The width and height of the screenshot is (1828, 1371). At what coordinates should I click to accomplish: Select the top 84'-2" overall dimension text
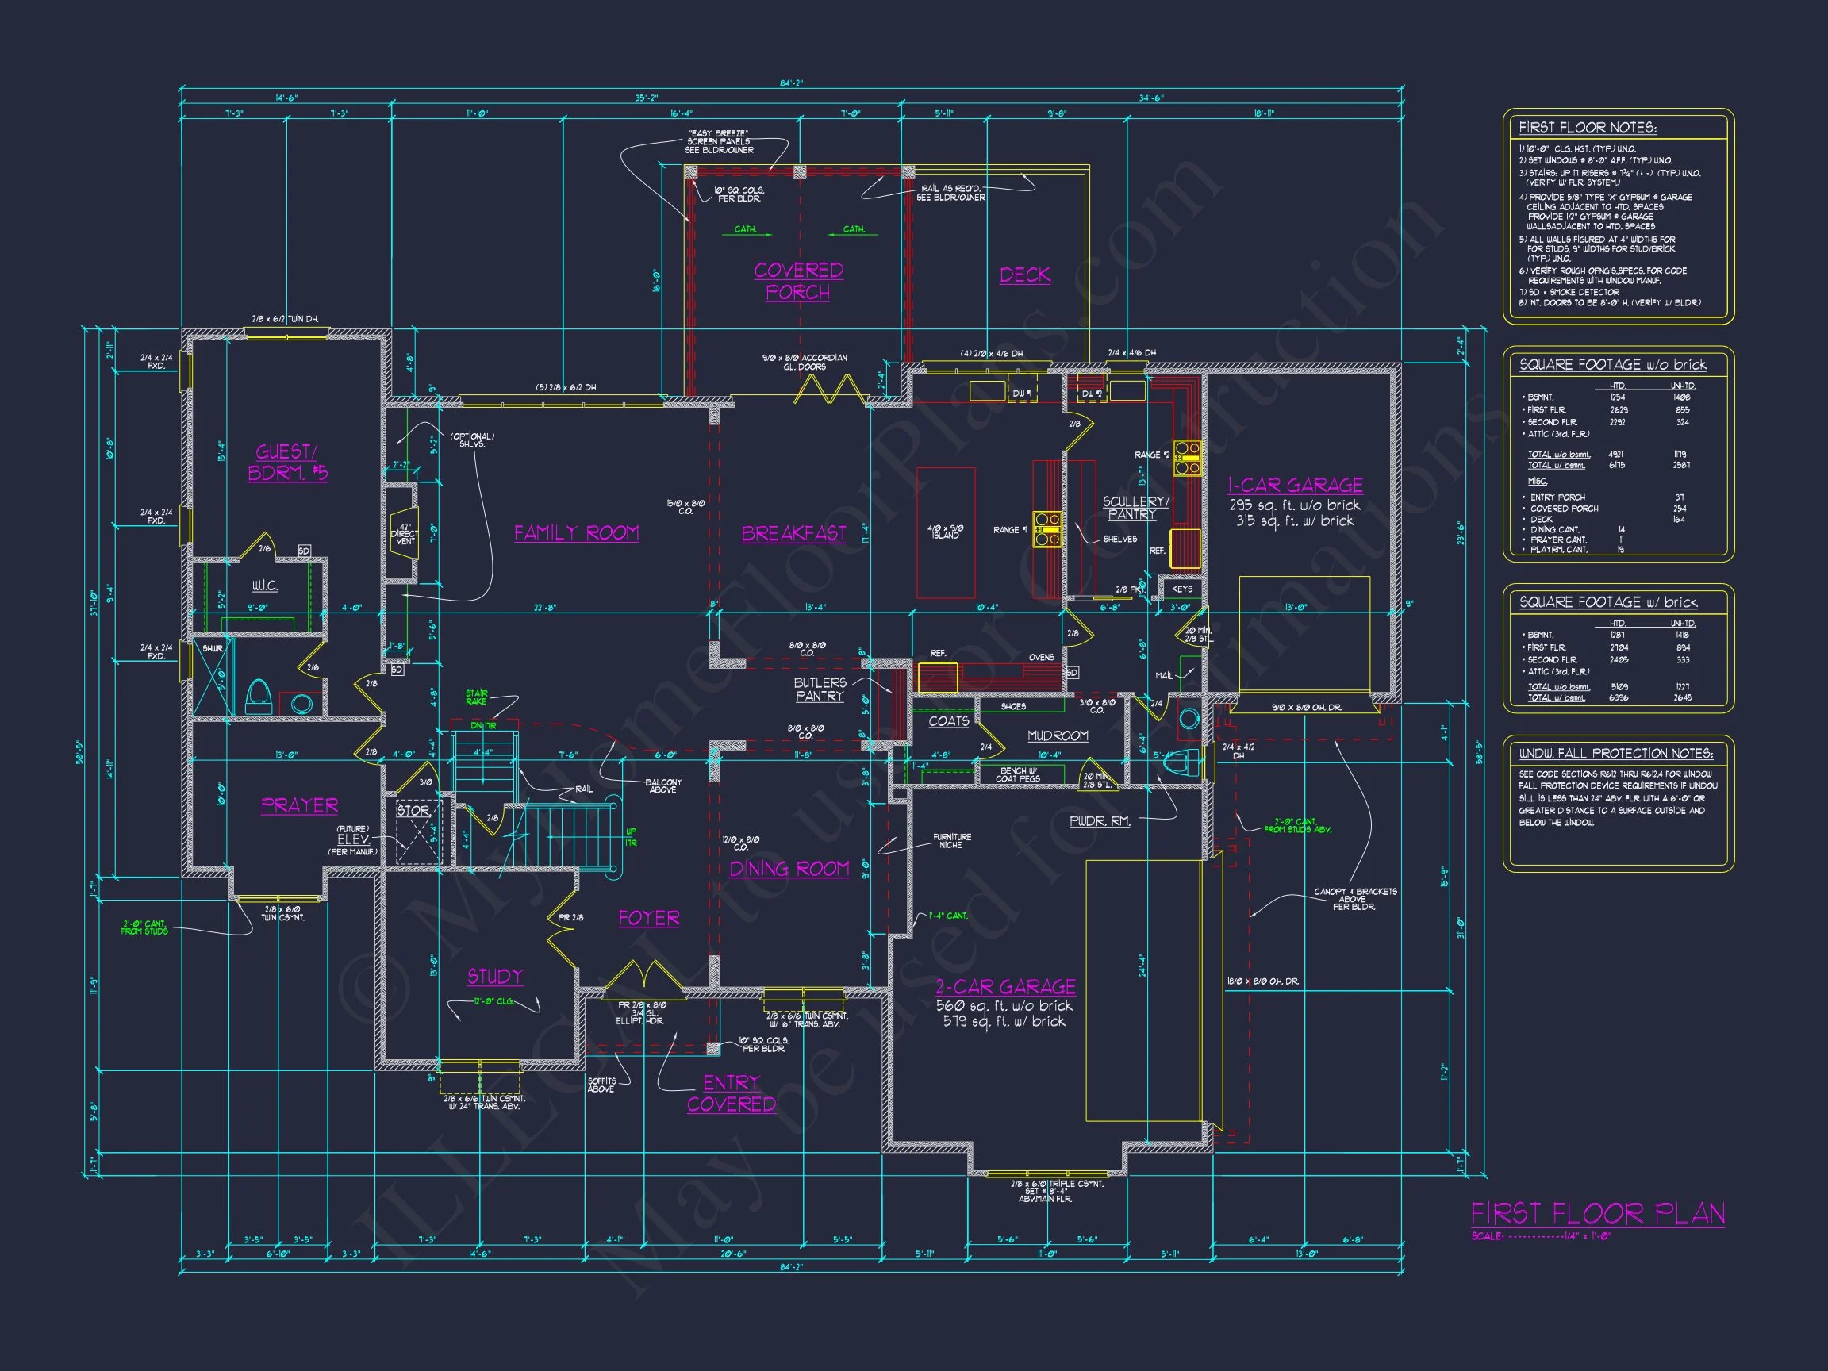click(791, 83)
